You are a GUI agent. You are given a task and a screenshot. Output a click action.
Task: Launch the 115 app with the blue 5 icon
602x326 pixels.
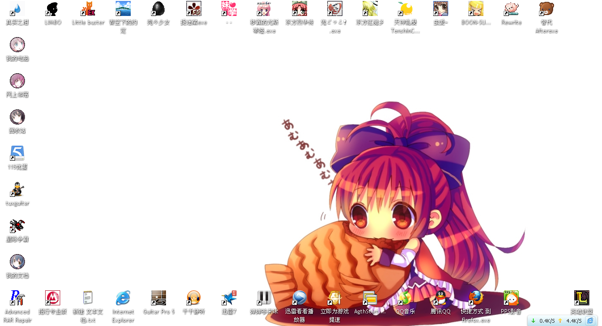coord(17,153)
